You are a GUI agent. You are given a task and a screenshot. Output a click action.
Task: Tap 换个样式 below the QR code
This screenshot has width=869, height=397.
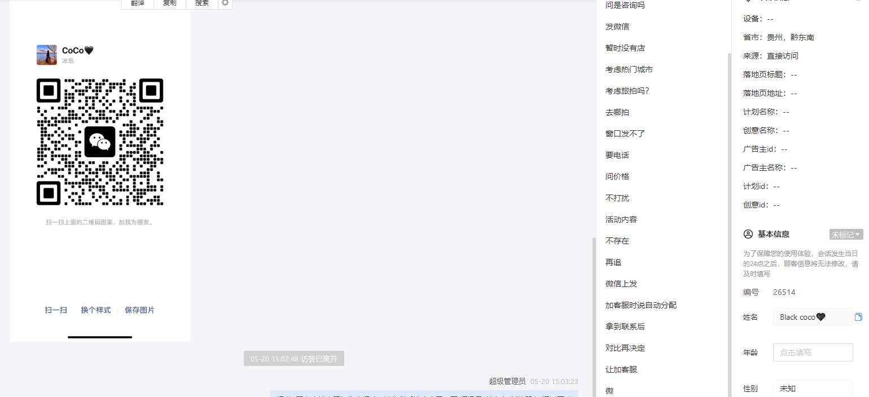point(95,310)
